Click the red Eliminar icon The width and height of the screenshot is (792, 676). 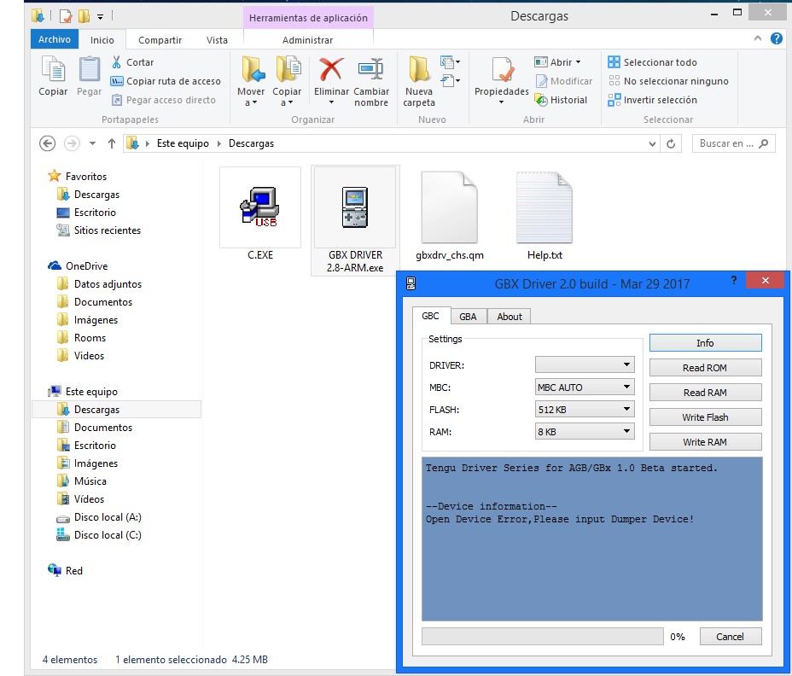(331, 70)
